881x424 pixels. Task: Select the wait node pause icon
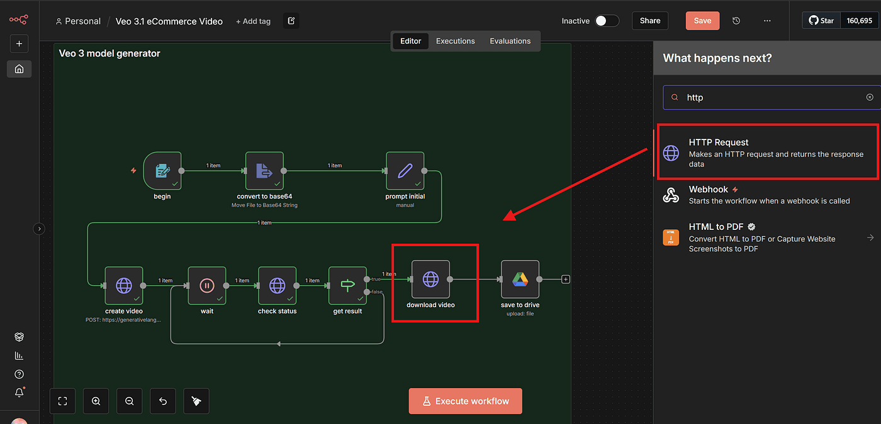point(206,285)
